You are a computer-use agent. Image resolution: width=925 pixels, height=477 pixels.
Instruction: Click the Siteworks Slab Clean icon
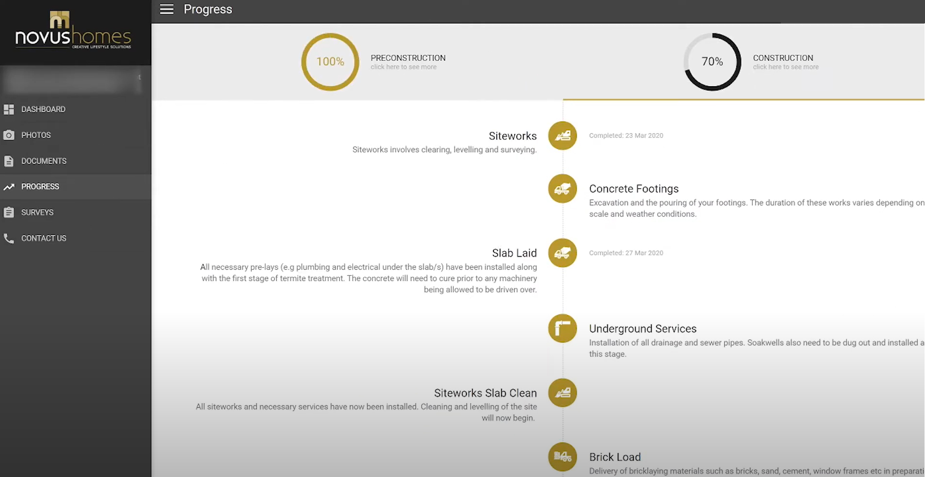coord(562,393)
